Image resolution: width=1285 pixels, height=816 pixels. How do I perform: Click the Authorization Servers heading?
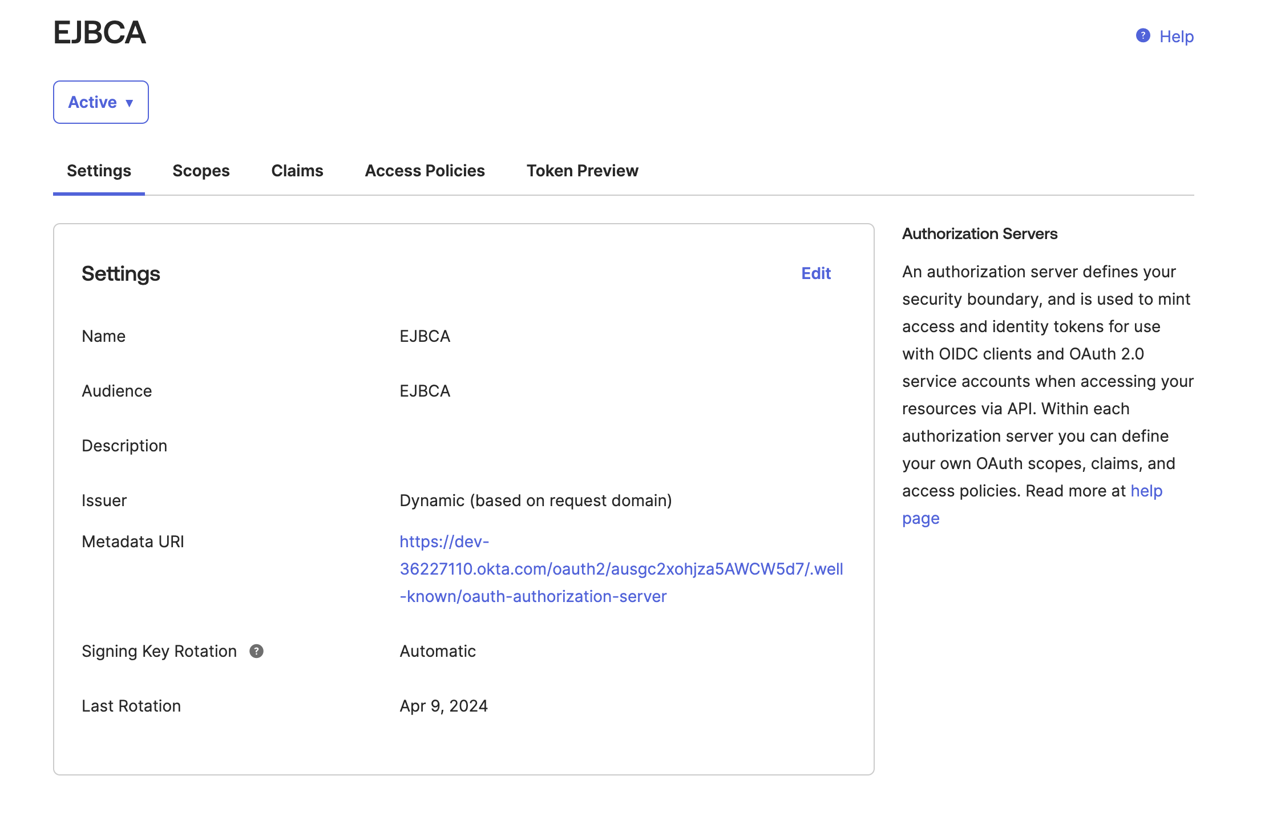point(979,234)
